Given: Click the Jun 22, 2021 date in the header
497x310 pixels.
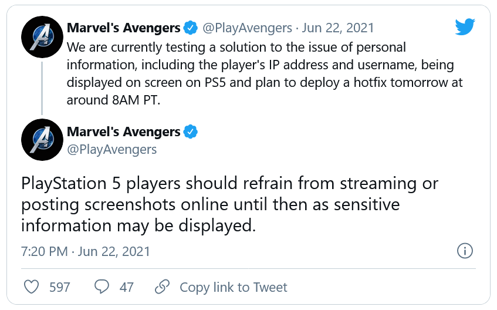Looking at the screenshot, I should coord(338,28).
